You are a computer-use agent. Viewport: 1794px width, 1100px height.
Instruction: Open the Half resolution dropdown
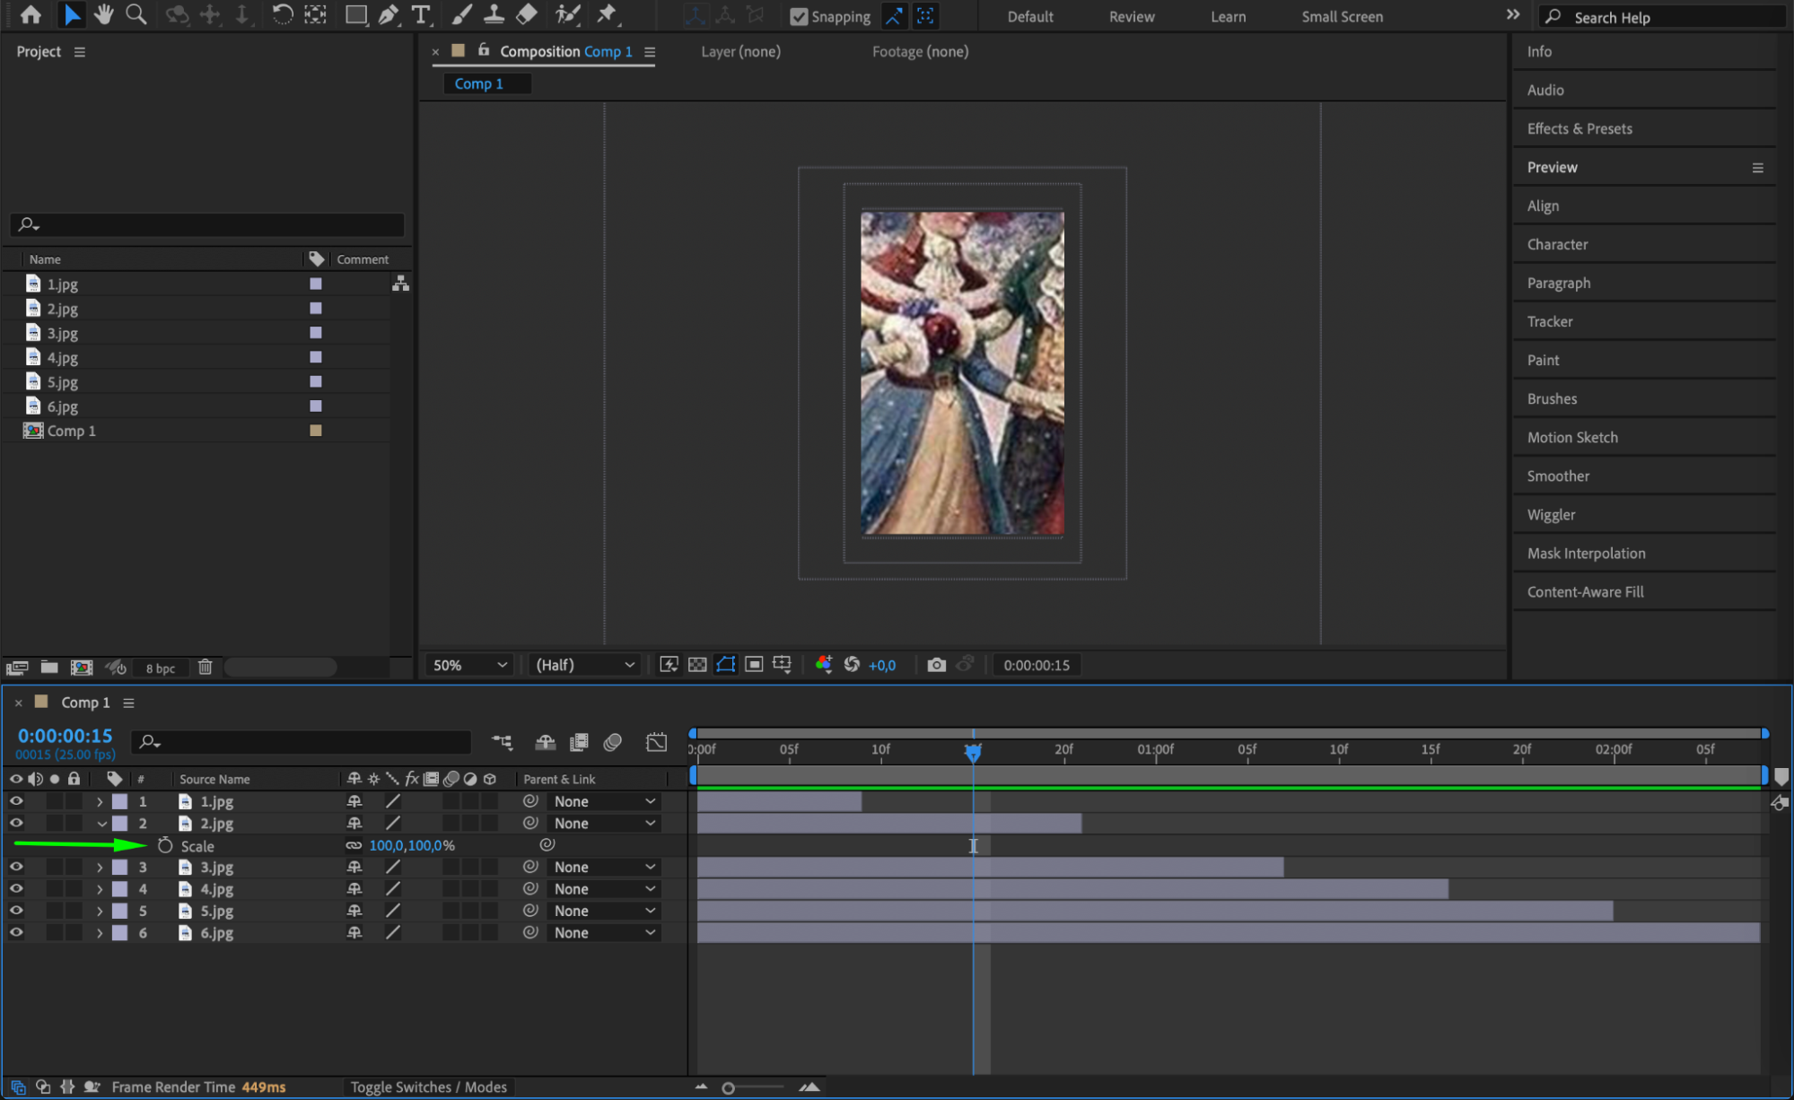click(584, 665)
